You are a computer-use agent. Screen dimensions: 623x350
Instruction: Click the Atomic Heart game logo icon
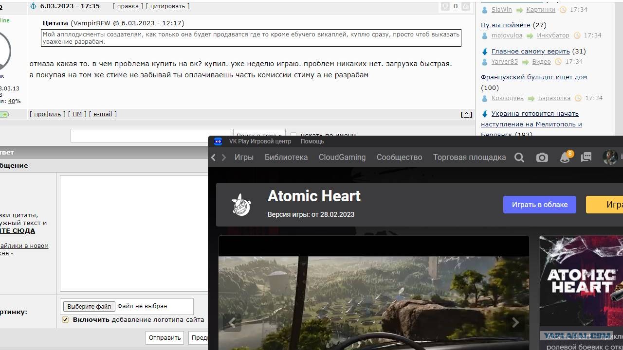[241, 205]
